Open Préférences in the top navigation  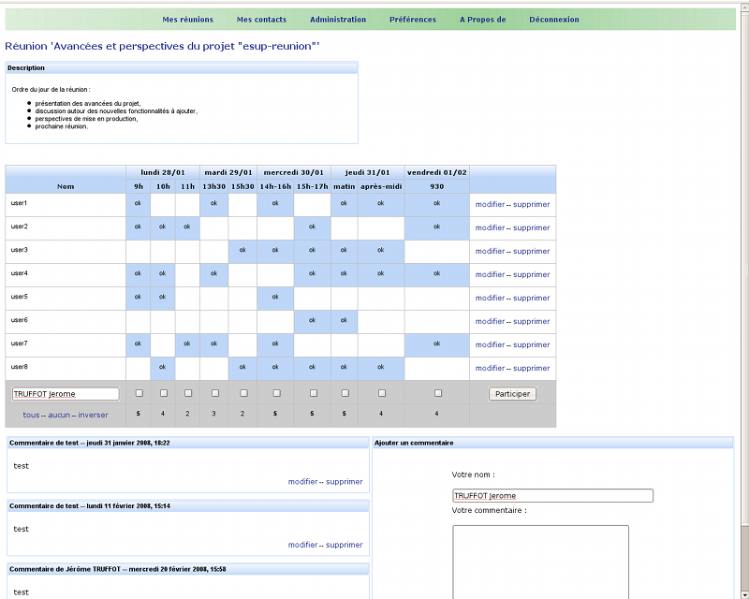(412, 20)
